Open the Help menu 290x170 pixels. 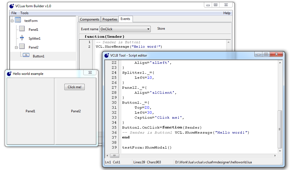coord(227,13)
